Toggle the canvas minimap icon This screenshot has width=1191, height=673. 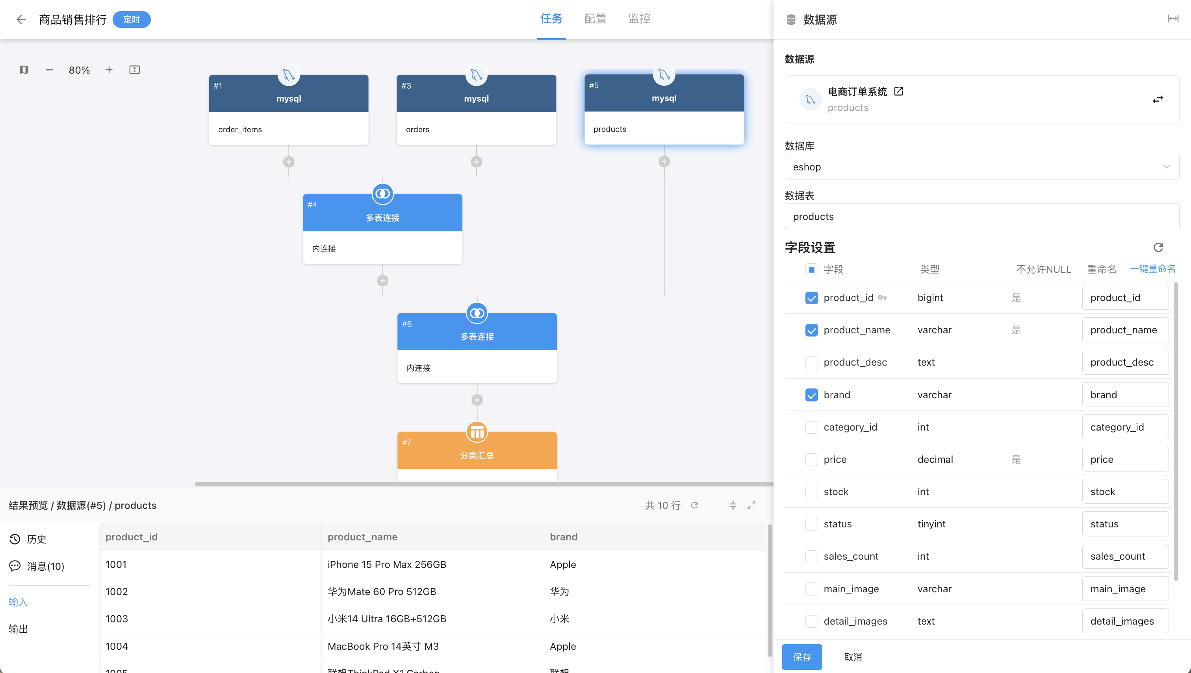coord(24,70)
